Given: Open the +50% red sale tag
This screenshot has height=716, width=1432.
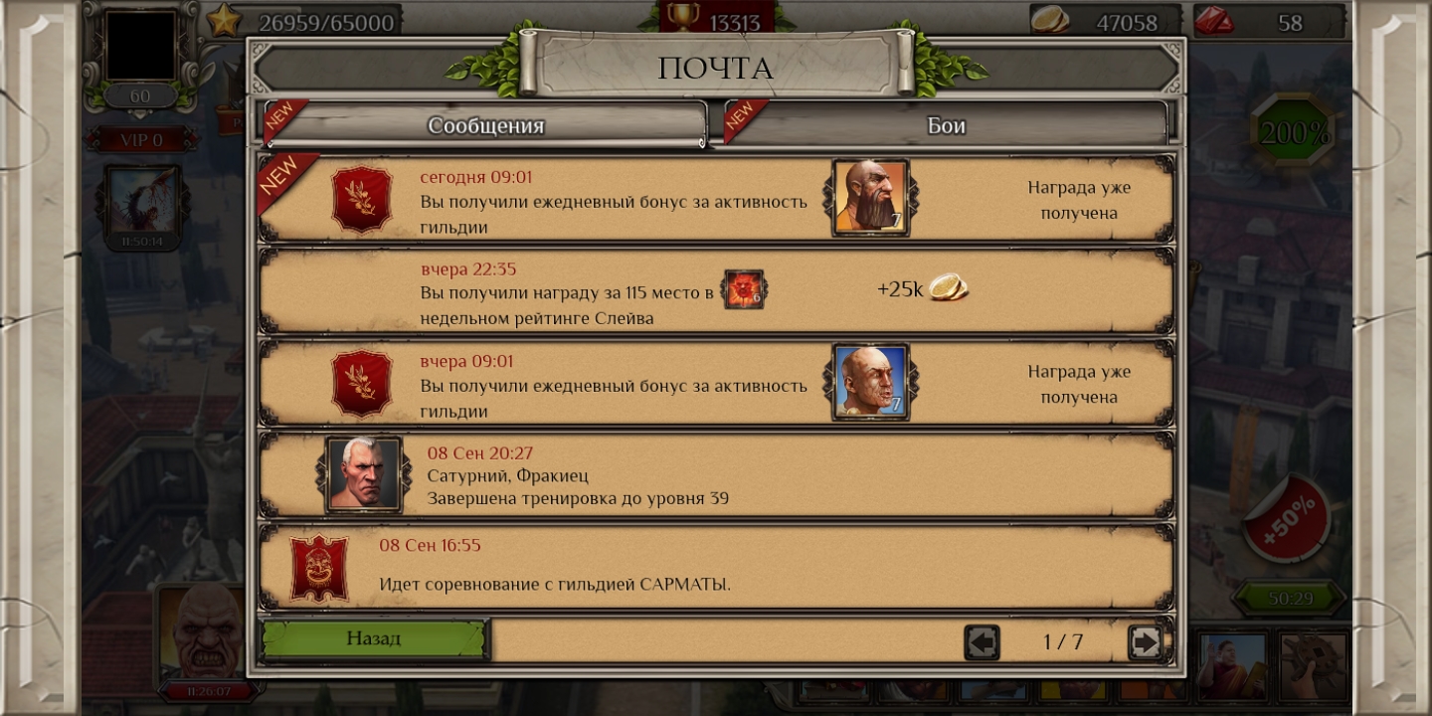Looking at the screenshot, I should pos(1289,518).
